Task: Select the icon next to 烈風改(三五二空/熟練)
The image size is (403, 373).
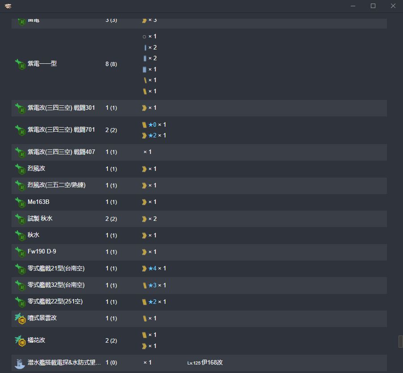Action: (x=20, y=186)
